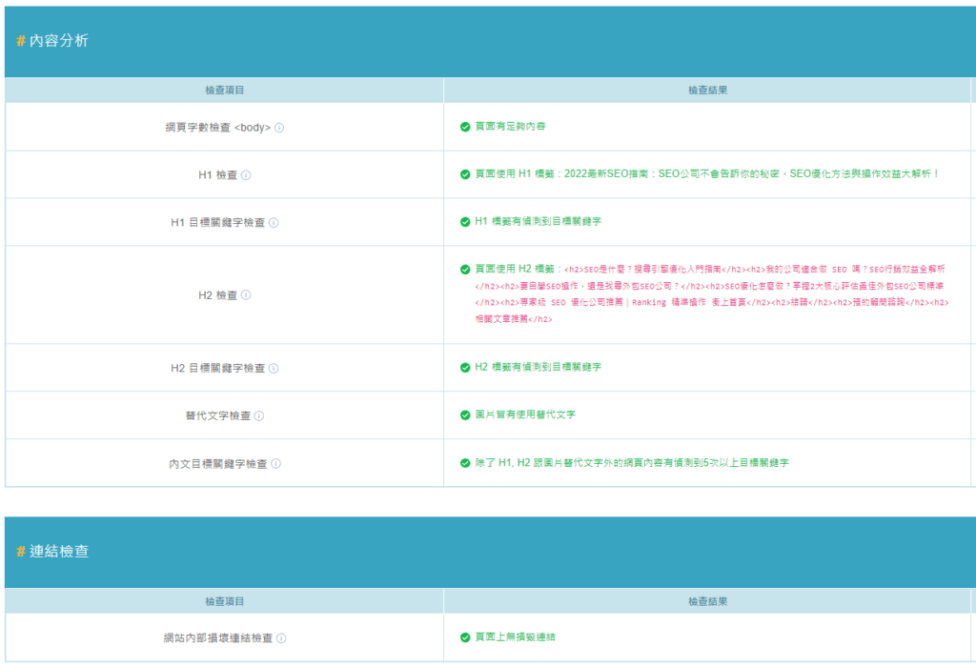Click the info icon next to H1 檢查

click(x=246, y=175)
